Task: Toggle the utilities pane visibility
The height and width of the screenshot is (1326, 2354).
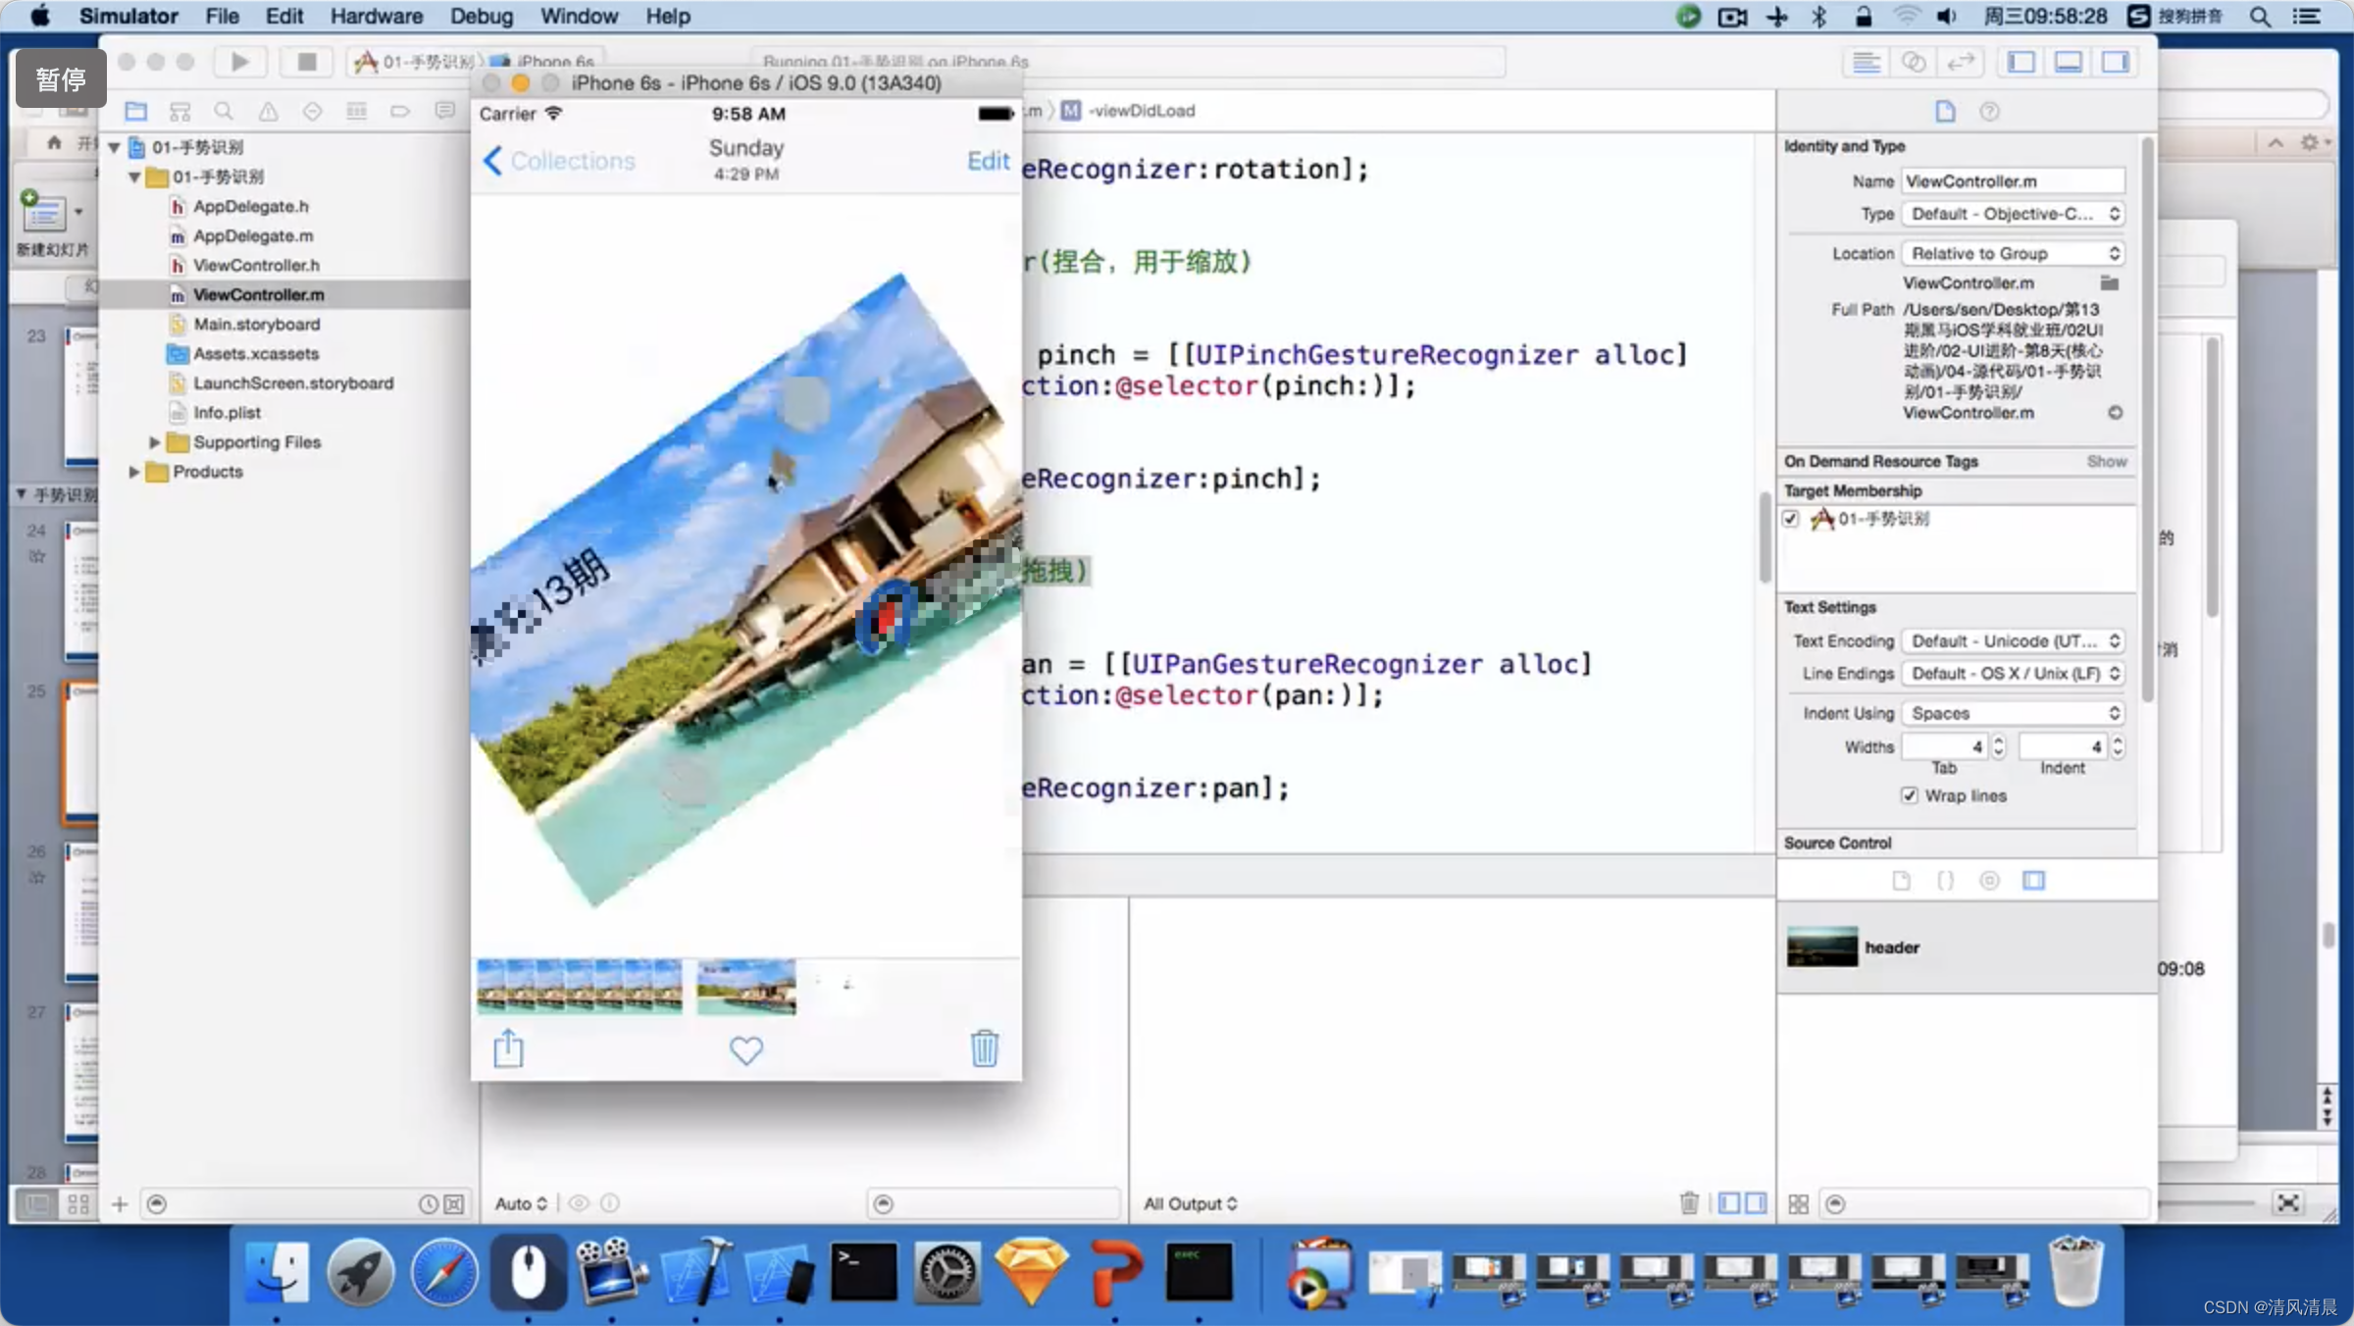Action: click(2115, 62)
